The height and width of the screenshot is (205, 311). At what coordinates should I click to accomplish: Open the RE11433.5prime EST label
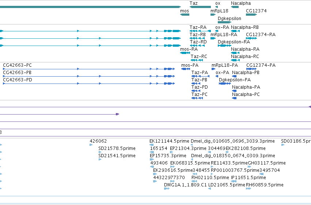pyautogui.click(x=229, y=163)
